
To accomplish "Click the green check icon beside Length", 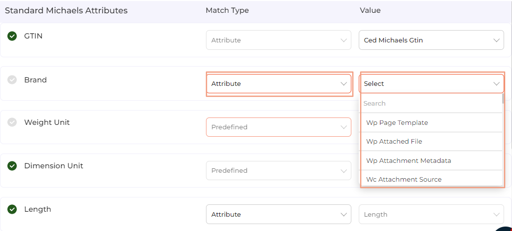I will pos(12,209).
